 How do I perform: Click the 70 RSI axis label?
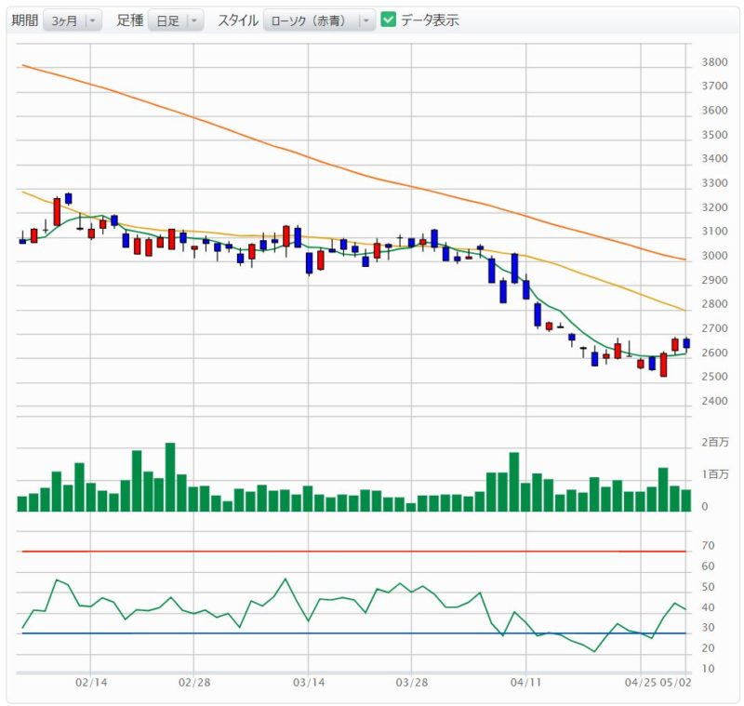click(708, 546)
